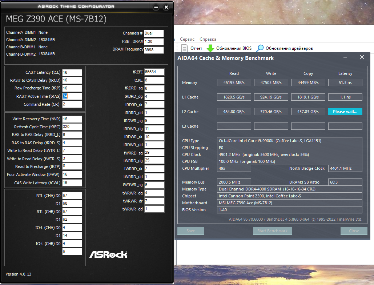Image resolution: width=374 pixels, height=285 pixels.
Task: Click the tRRD_S value field
Action: click(72, 142)
